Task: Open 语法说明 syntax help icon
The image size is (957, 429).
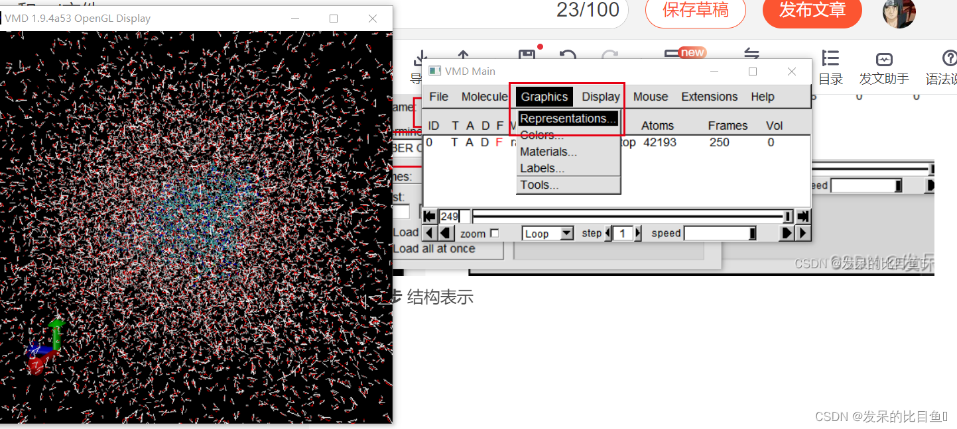Action: point(942,68)
